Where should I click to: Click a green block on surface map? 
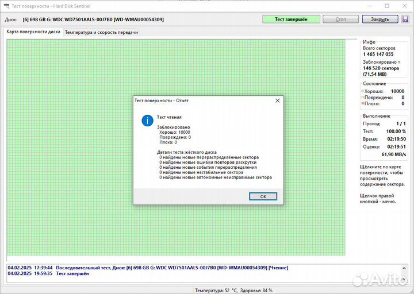pos(69,144)
